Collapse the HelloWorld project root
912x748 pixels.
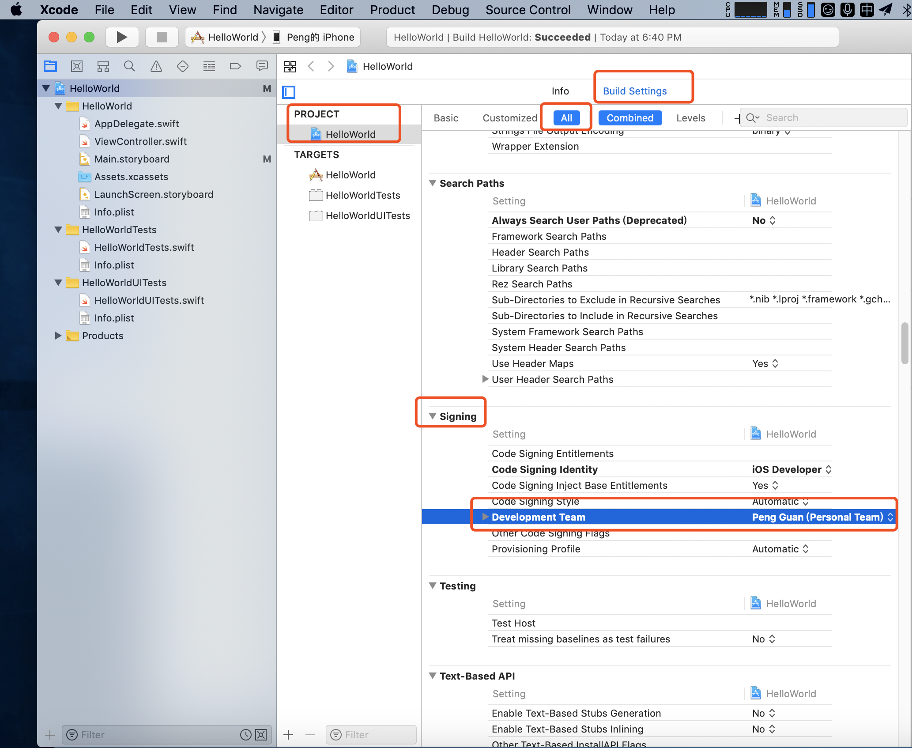[46, 88]
